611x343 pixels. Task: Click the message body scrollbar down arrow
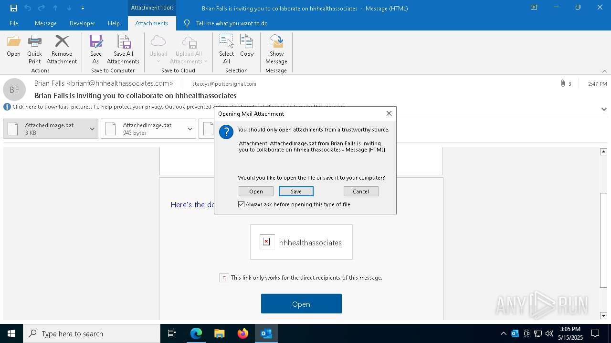[603, 315]
